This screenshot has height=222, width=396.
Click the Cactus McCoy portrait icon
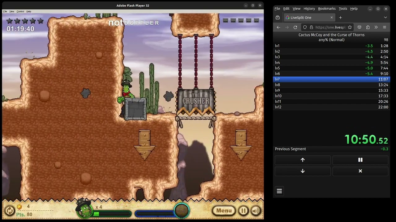pyautogui.click(x=84, y=208)
